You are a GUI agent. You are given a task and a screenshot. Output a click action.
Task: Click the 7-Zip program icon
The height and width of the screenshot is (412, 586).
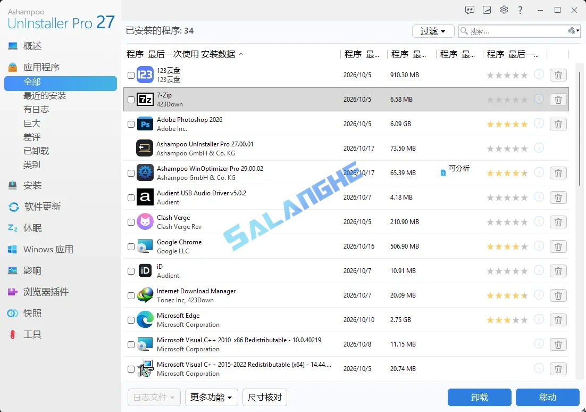145,100
